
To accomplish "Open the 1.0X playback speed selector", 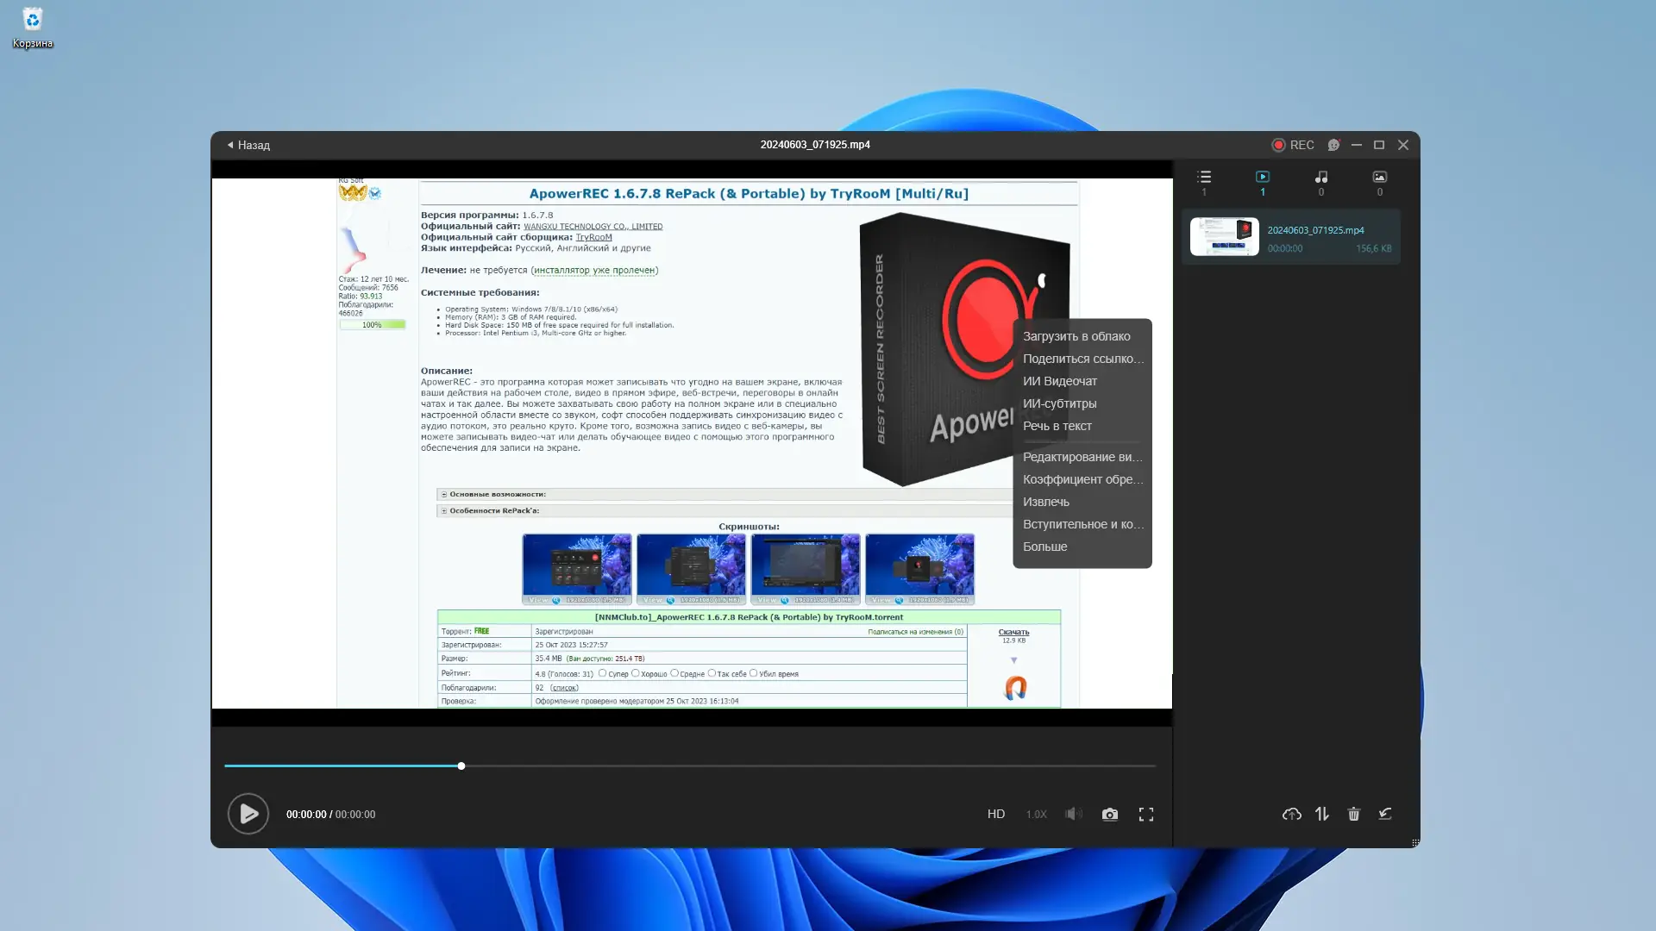I will click(x=1036, y=814).
